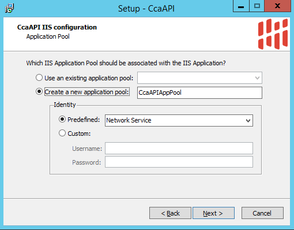Expand the Network Service identity dropdown arrow
294x230 pixels.
coord(248,121)
